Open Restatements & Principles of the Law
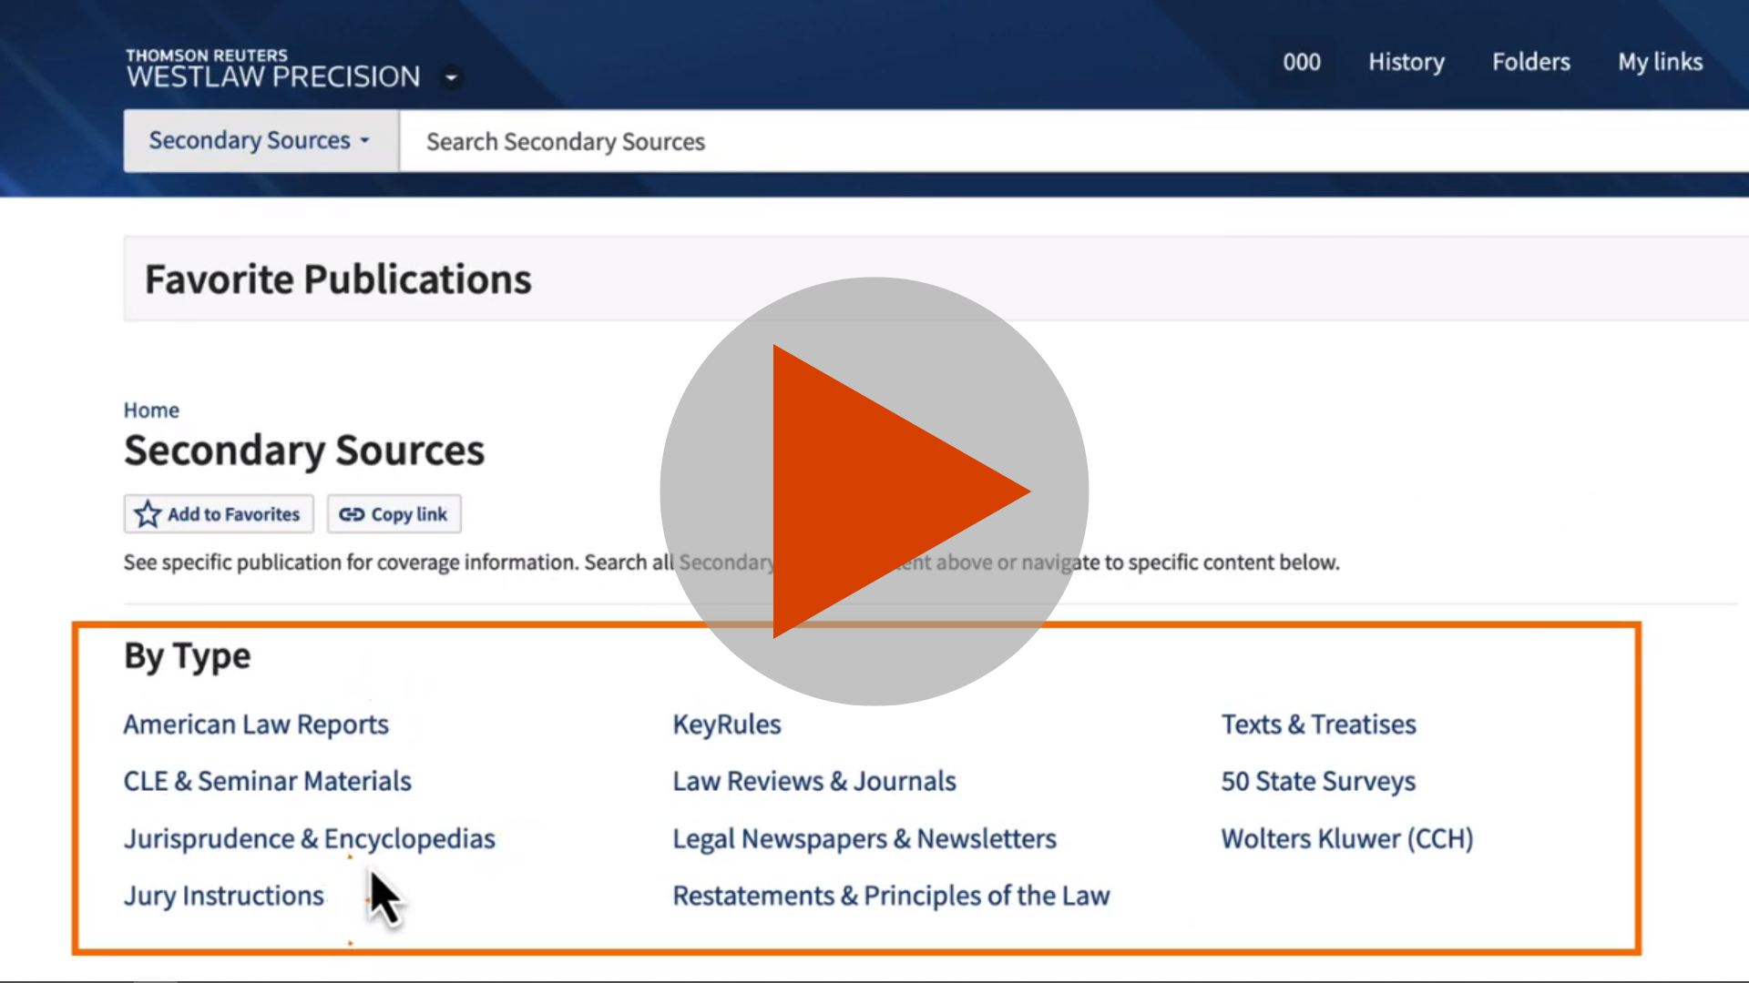 click(891, 896)
